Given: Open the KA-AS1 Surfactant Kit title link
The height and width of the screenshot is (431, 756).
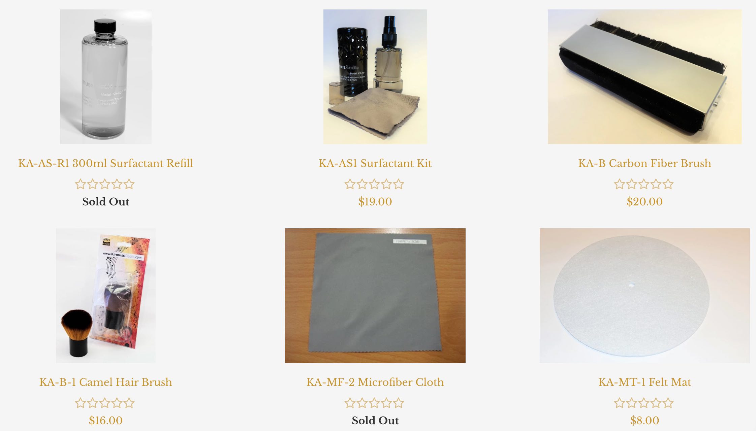Looking at the screenshot, I should click(x=375, y=163).
